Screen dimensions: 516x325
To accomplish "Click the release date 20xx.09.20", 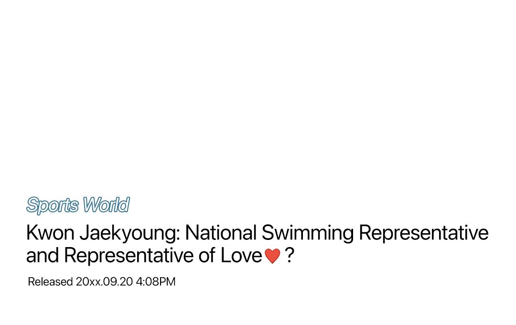I will click(x=104, y=282).
